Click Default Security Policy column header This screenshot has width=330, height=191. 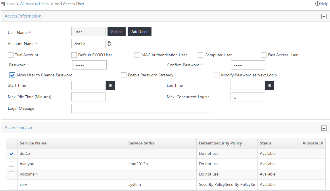(227, 143)
